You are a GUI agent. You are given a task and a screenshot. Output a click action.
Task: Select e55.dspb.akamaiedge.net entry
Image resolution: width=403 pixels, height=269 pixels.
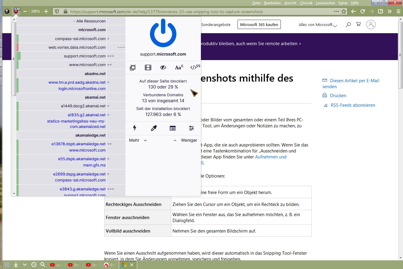click(82, 159)
